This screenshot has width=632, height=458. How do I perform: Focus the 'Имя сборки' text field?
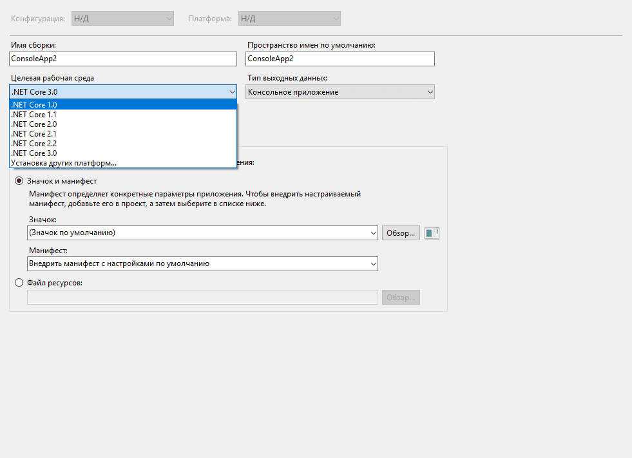pos(123,59)
